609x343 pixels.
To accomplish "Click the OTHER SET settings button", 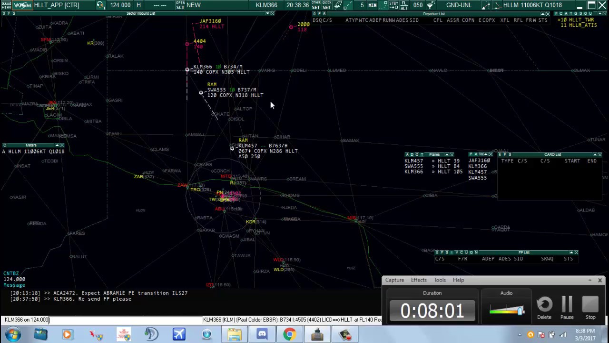I will tap(316, 5).
